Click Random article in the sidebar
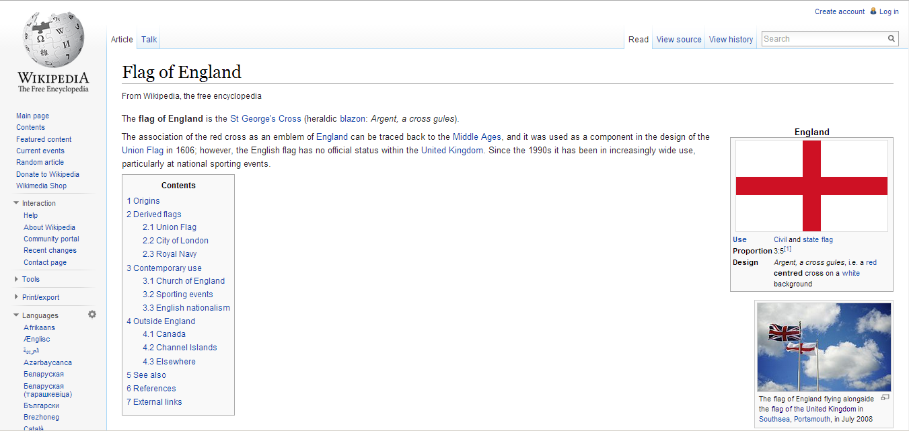 point(40,162)
